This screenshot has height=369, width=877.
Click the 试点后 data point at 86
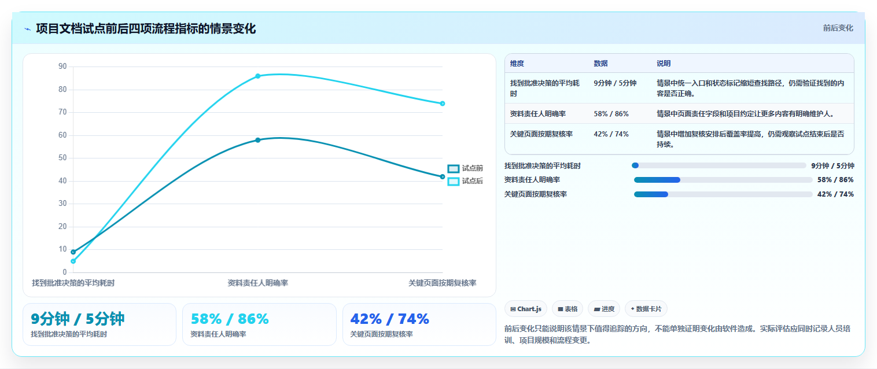coord(258,76)
